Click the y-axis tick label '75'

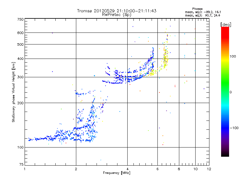coord(22,164)
